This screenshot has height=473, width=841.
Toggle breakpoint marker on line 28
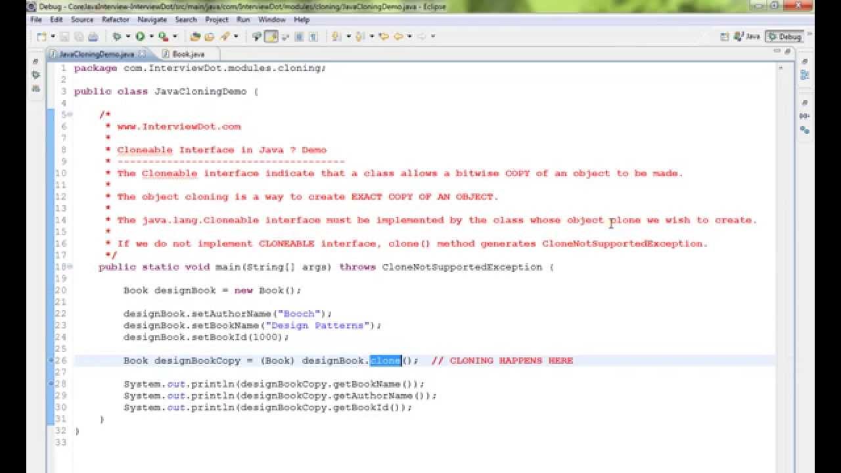[51, 384]
